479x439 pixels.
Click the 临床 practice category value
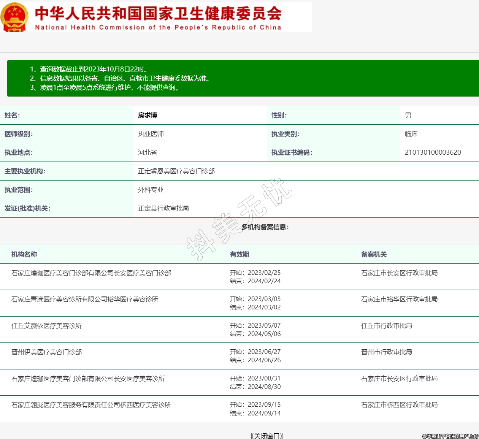pos(411,134)
